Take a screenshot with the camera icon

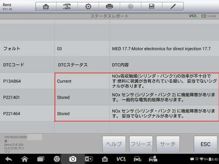73,159
